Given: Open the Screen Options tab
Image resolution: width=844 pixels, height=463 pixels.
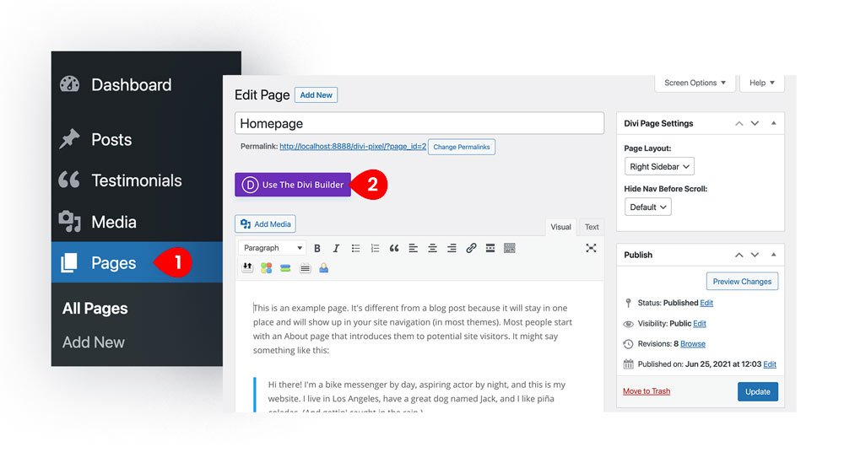Looking at the screenshot, I should click(695, 83).
